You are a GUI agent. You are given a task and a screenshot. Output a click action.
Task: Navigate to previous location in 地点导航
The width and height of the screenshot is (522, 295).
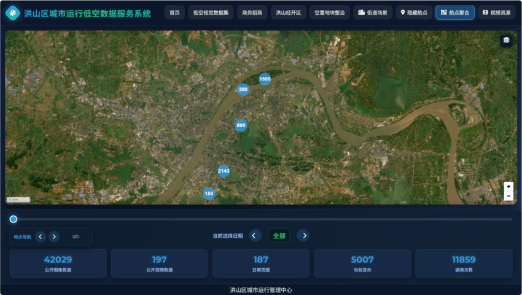pos(41,237)
